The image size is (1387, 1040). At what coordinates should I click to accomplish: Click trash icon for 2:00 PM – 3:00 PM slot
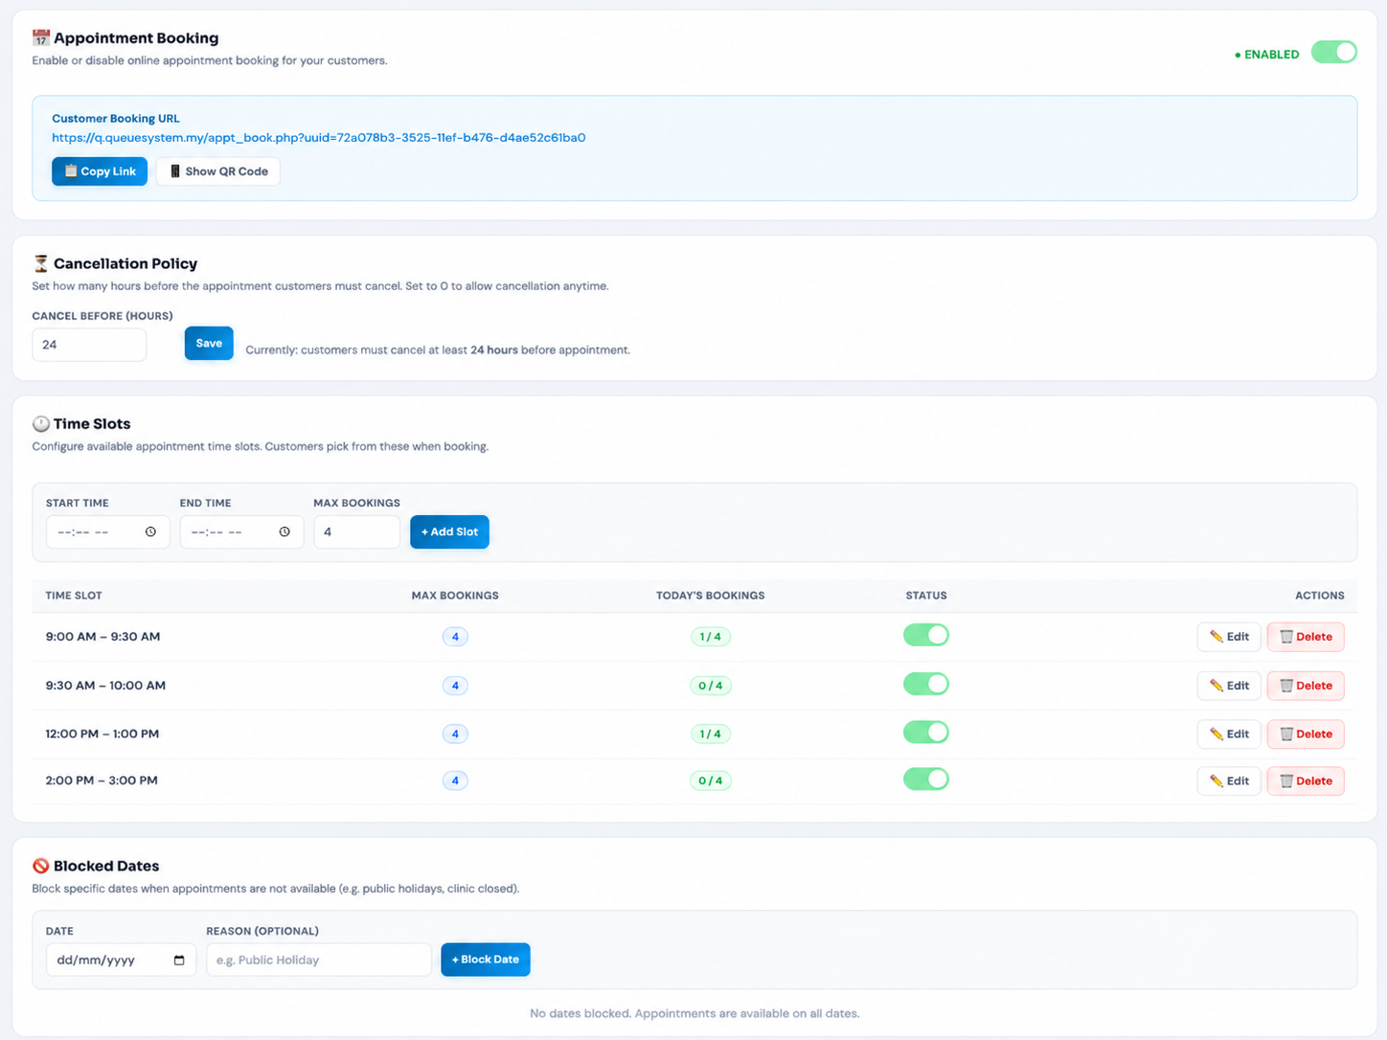[1286, 780]
